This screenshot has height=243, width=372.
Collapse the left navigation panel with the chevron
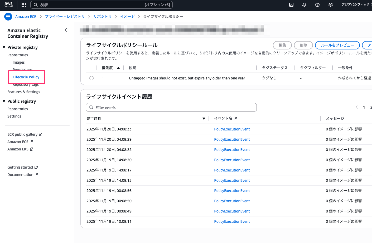66,30
